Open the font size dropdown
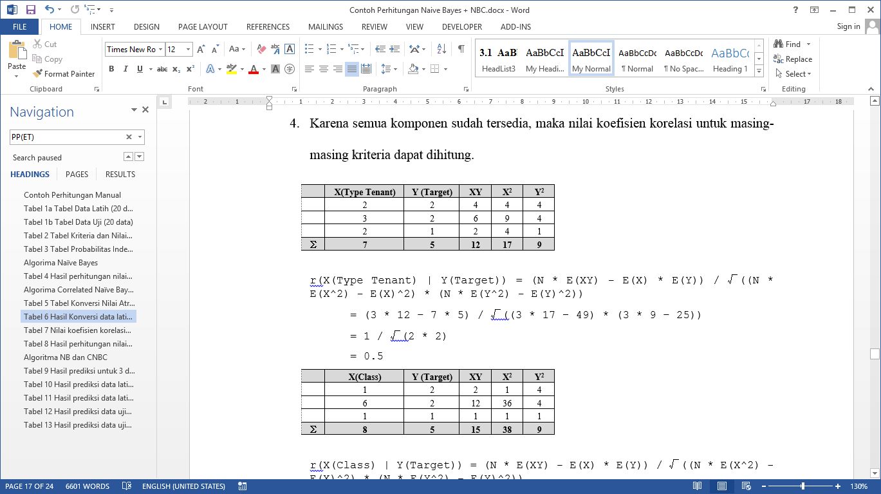The height and width of the screenshot is (494, 881). pyautogui.click(x=188, y=50)
